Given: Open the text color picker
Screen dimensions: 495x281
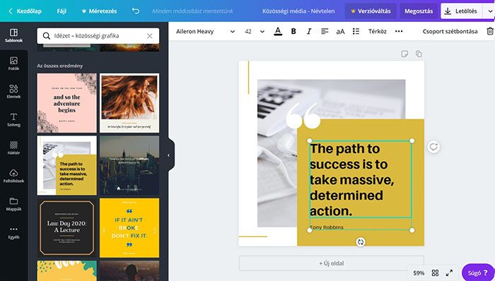Looking at the screenshot, I should pos(278,31).
